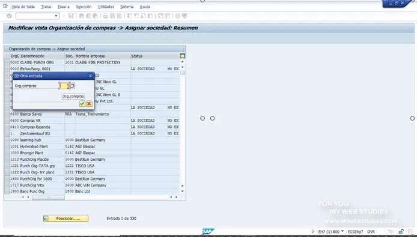Click the green Back toolbar icon
The height and width of the screenshot is (237, 417).
pyautogui.click(x=82, y=16)
